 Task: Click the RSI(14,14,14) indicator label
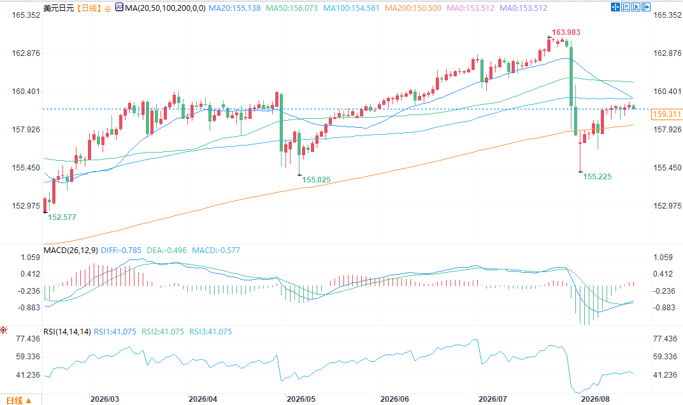pos(67,331)
